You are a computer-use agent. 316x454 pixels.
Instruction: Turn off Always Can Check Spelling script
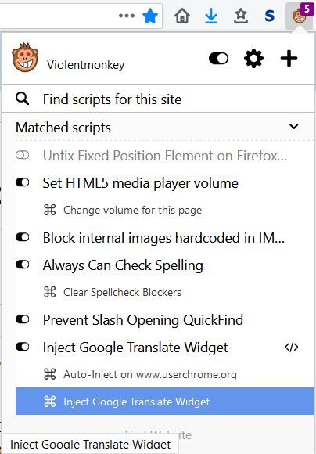click(22, 265)
